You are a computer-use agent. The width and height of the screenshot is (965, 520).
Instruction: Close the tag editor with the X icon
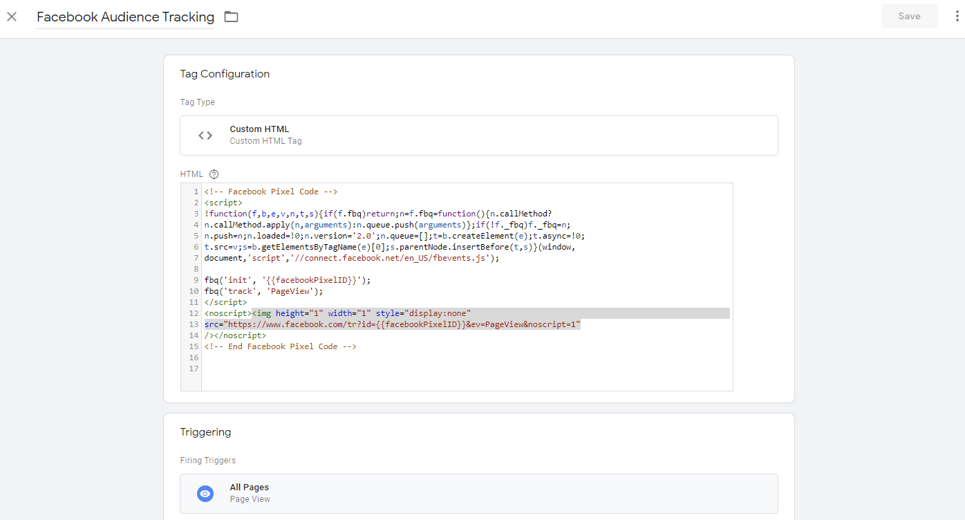[x=12, y=17]
